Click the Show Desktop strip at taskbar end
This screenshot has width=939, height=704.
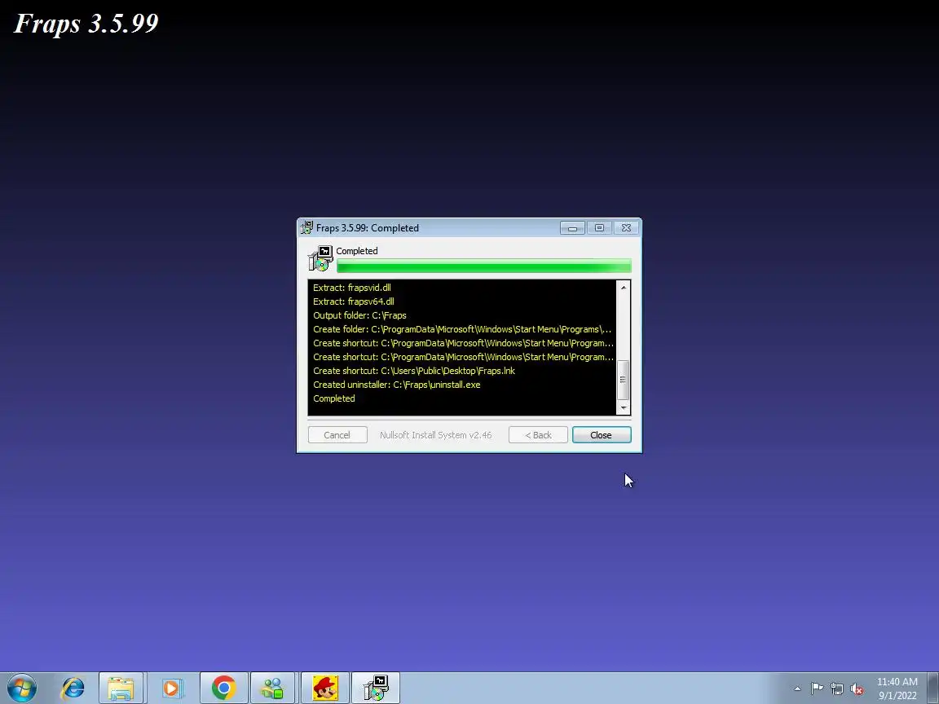click(933, 689)
